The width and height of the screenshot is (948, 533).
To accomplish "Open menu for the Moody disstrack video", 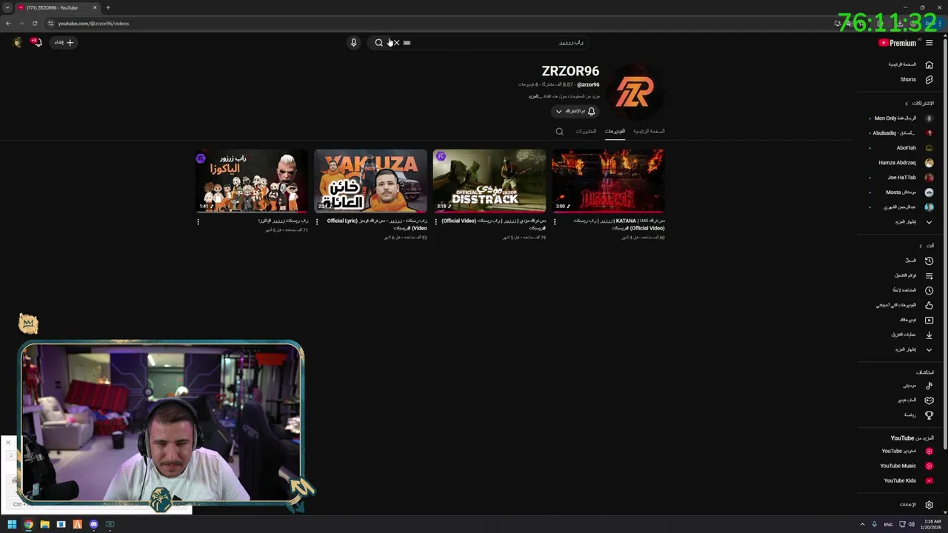I will (435, 221).
